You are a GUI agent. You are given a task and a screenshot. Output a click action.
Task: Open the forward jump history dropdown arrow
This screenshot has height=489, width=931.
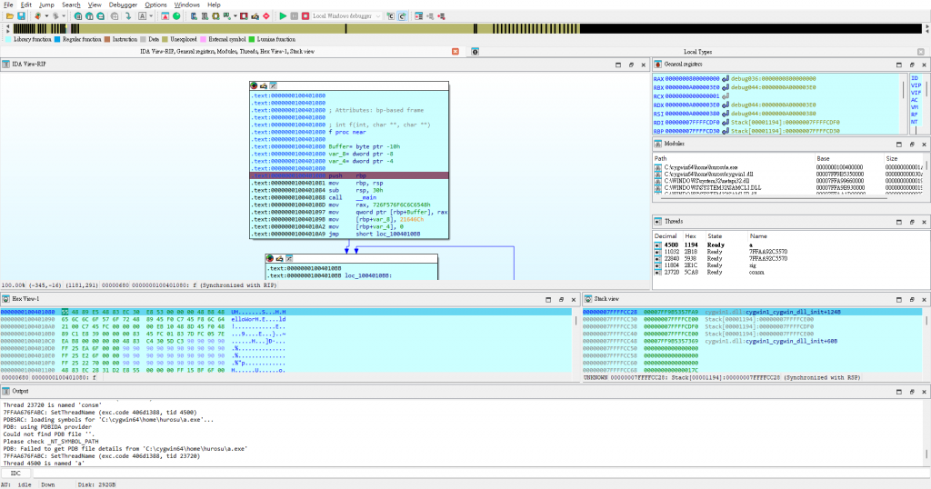click(64, 16)
